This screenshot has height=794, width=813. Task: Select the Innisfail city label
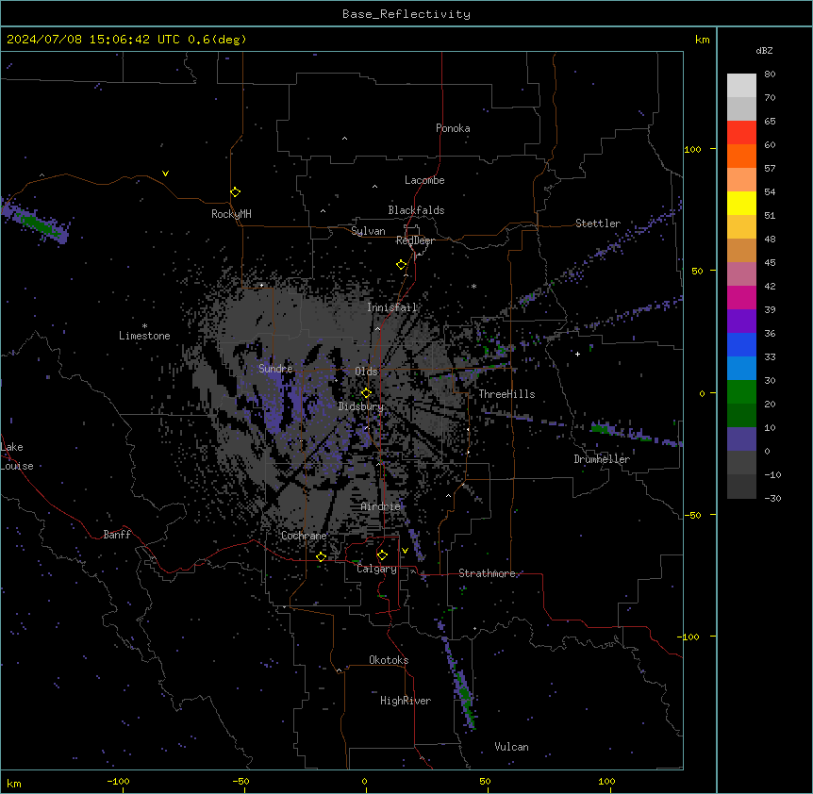(x=392, y=307)
